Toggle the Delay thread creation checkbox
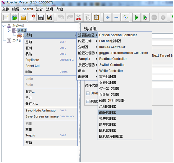This screenshot has width=174, height=163. coord(88,93)
